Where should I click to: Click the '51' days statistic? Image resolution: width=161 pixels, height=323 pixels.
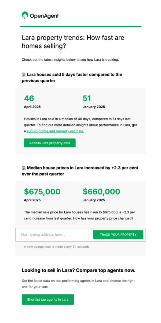(x=87, y=98)
